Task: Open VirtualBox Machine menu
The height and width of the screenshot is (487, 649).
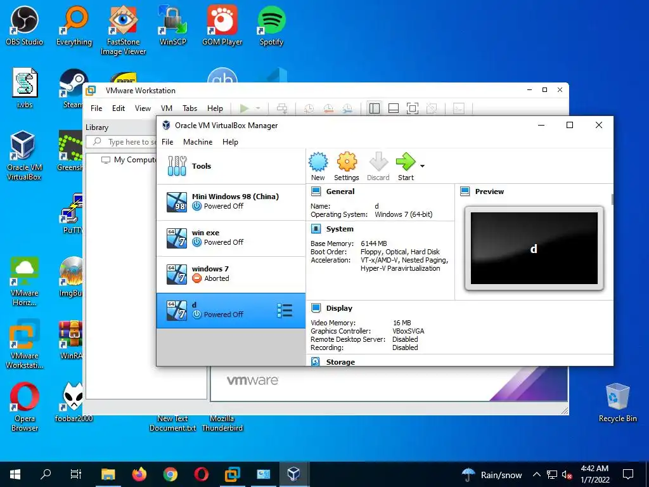Action: pyautogui.click(x=198, y=141)
